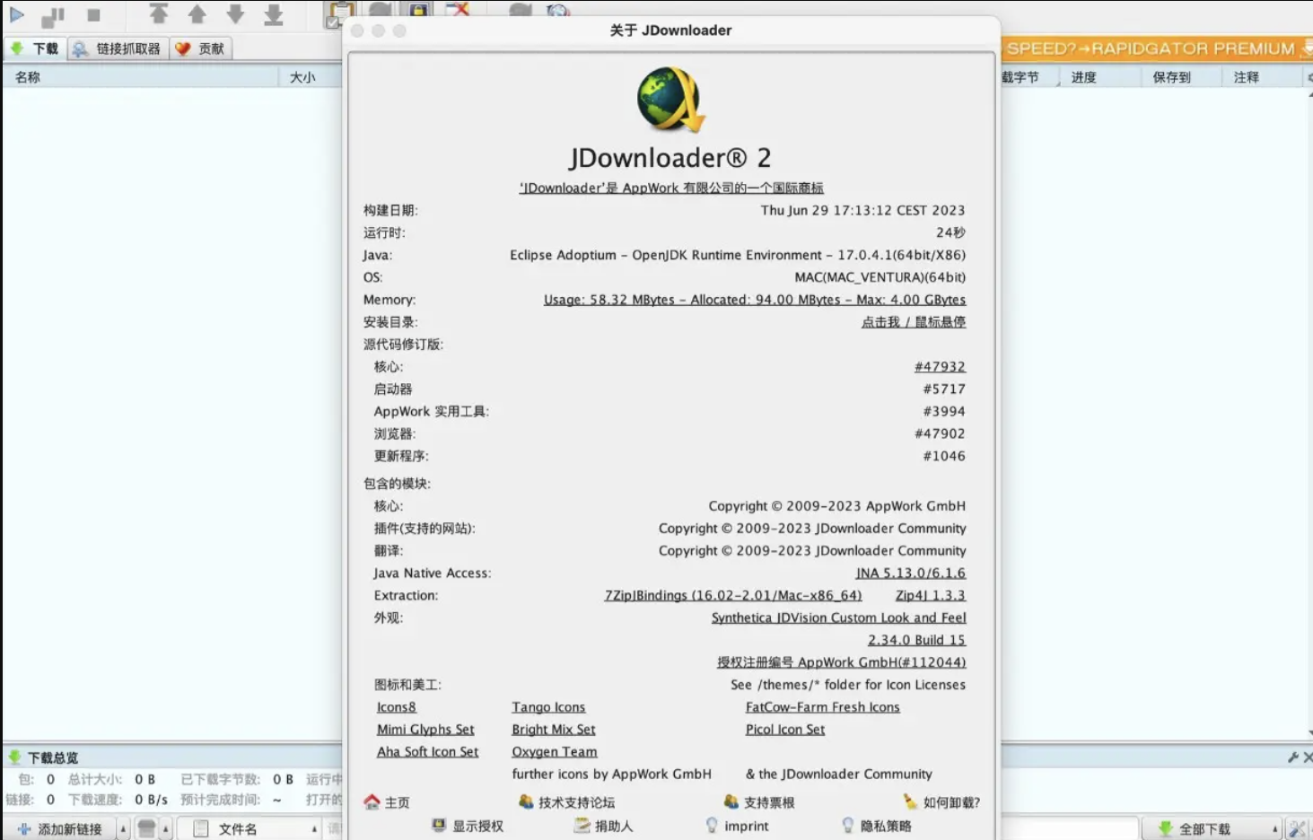Open premium account settings via lock icon
The width and height of the screenshot is (1313, 840).
click(418, 9)
